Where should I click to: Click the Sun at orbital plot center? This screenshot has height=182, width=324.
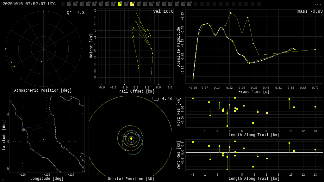pos(131,138)
